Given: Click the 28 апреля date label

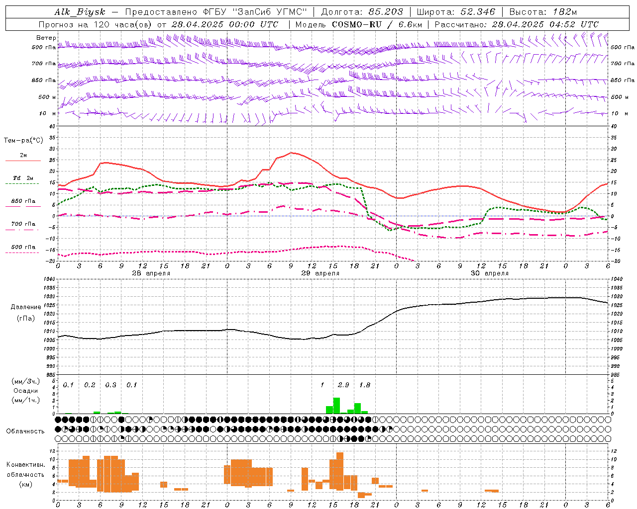Looking at the screenshot, I should pos(151,273).
